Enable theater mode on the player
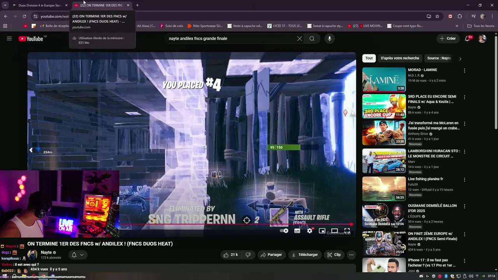Image resolution: width=498 pixels, height=280 pixels. [x=334, y=231]
